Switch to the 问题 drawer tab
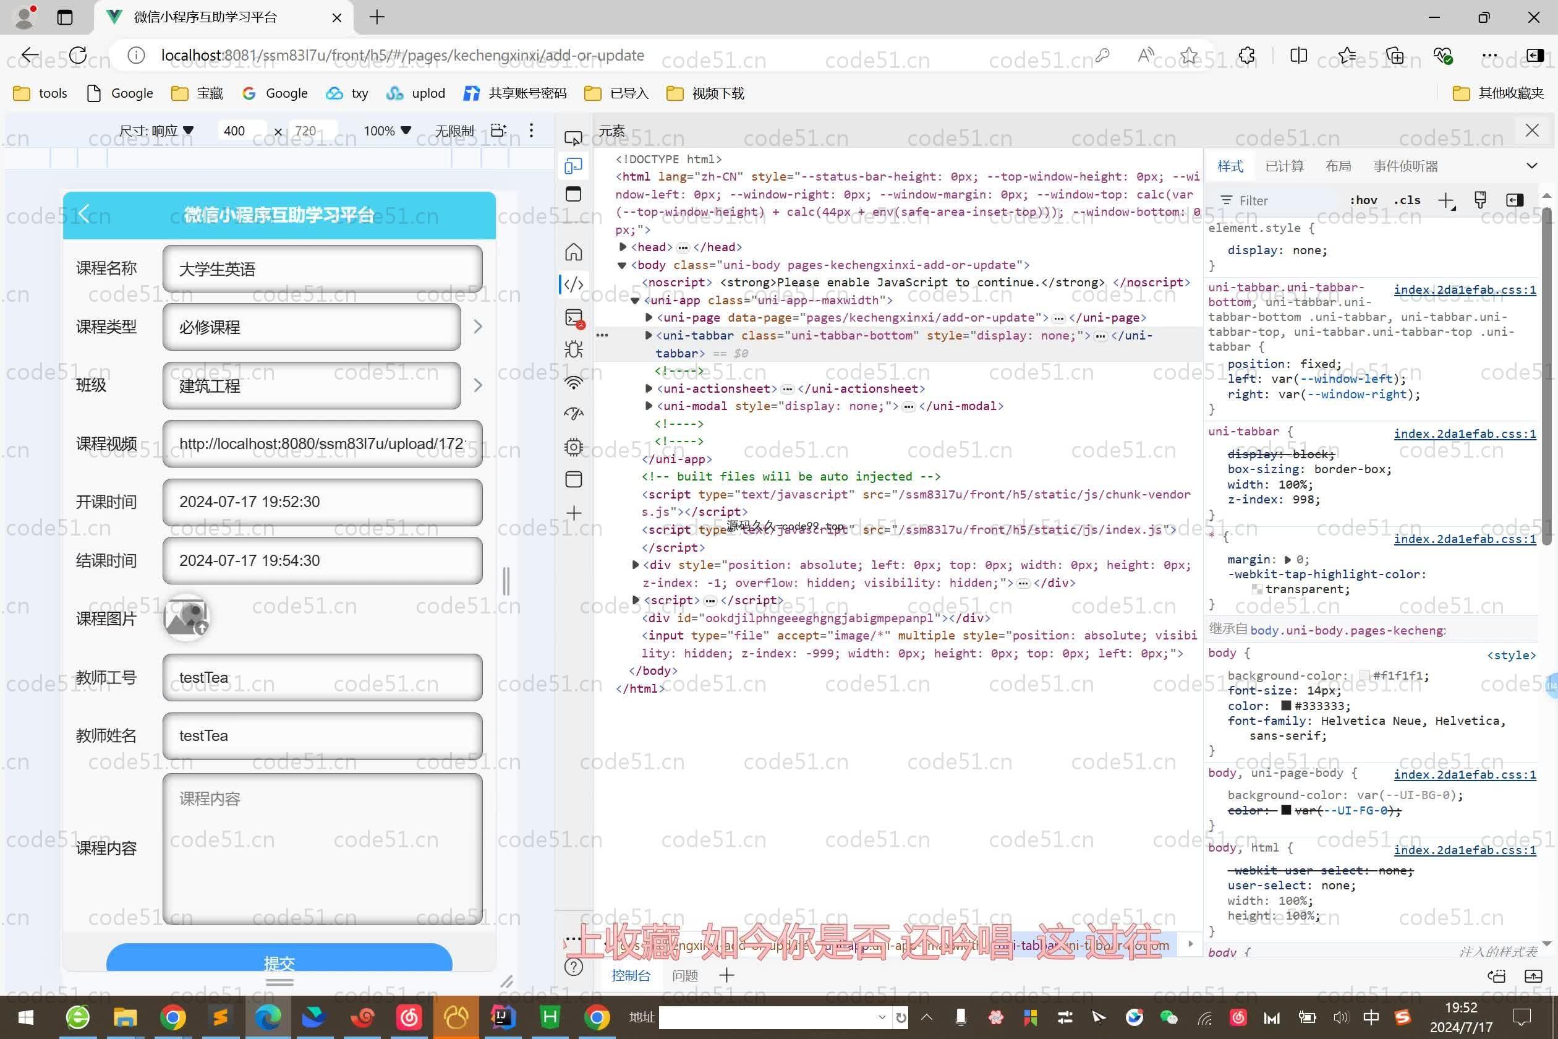The width and height of the screenshot is (1558, 1039). 685,975
